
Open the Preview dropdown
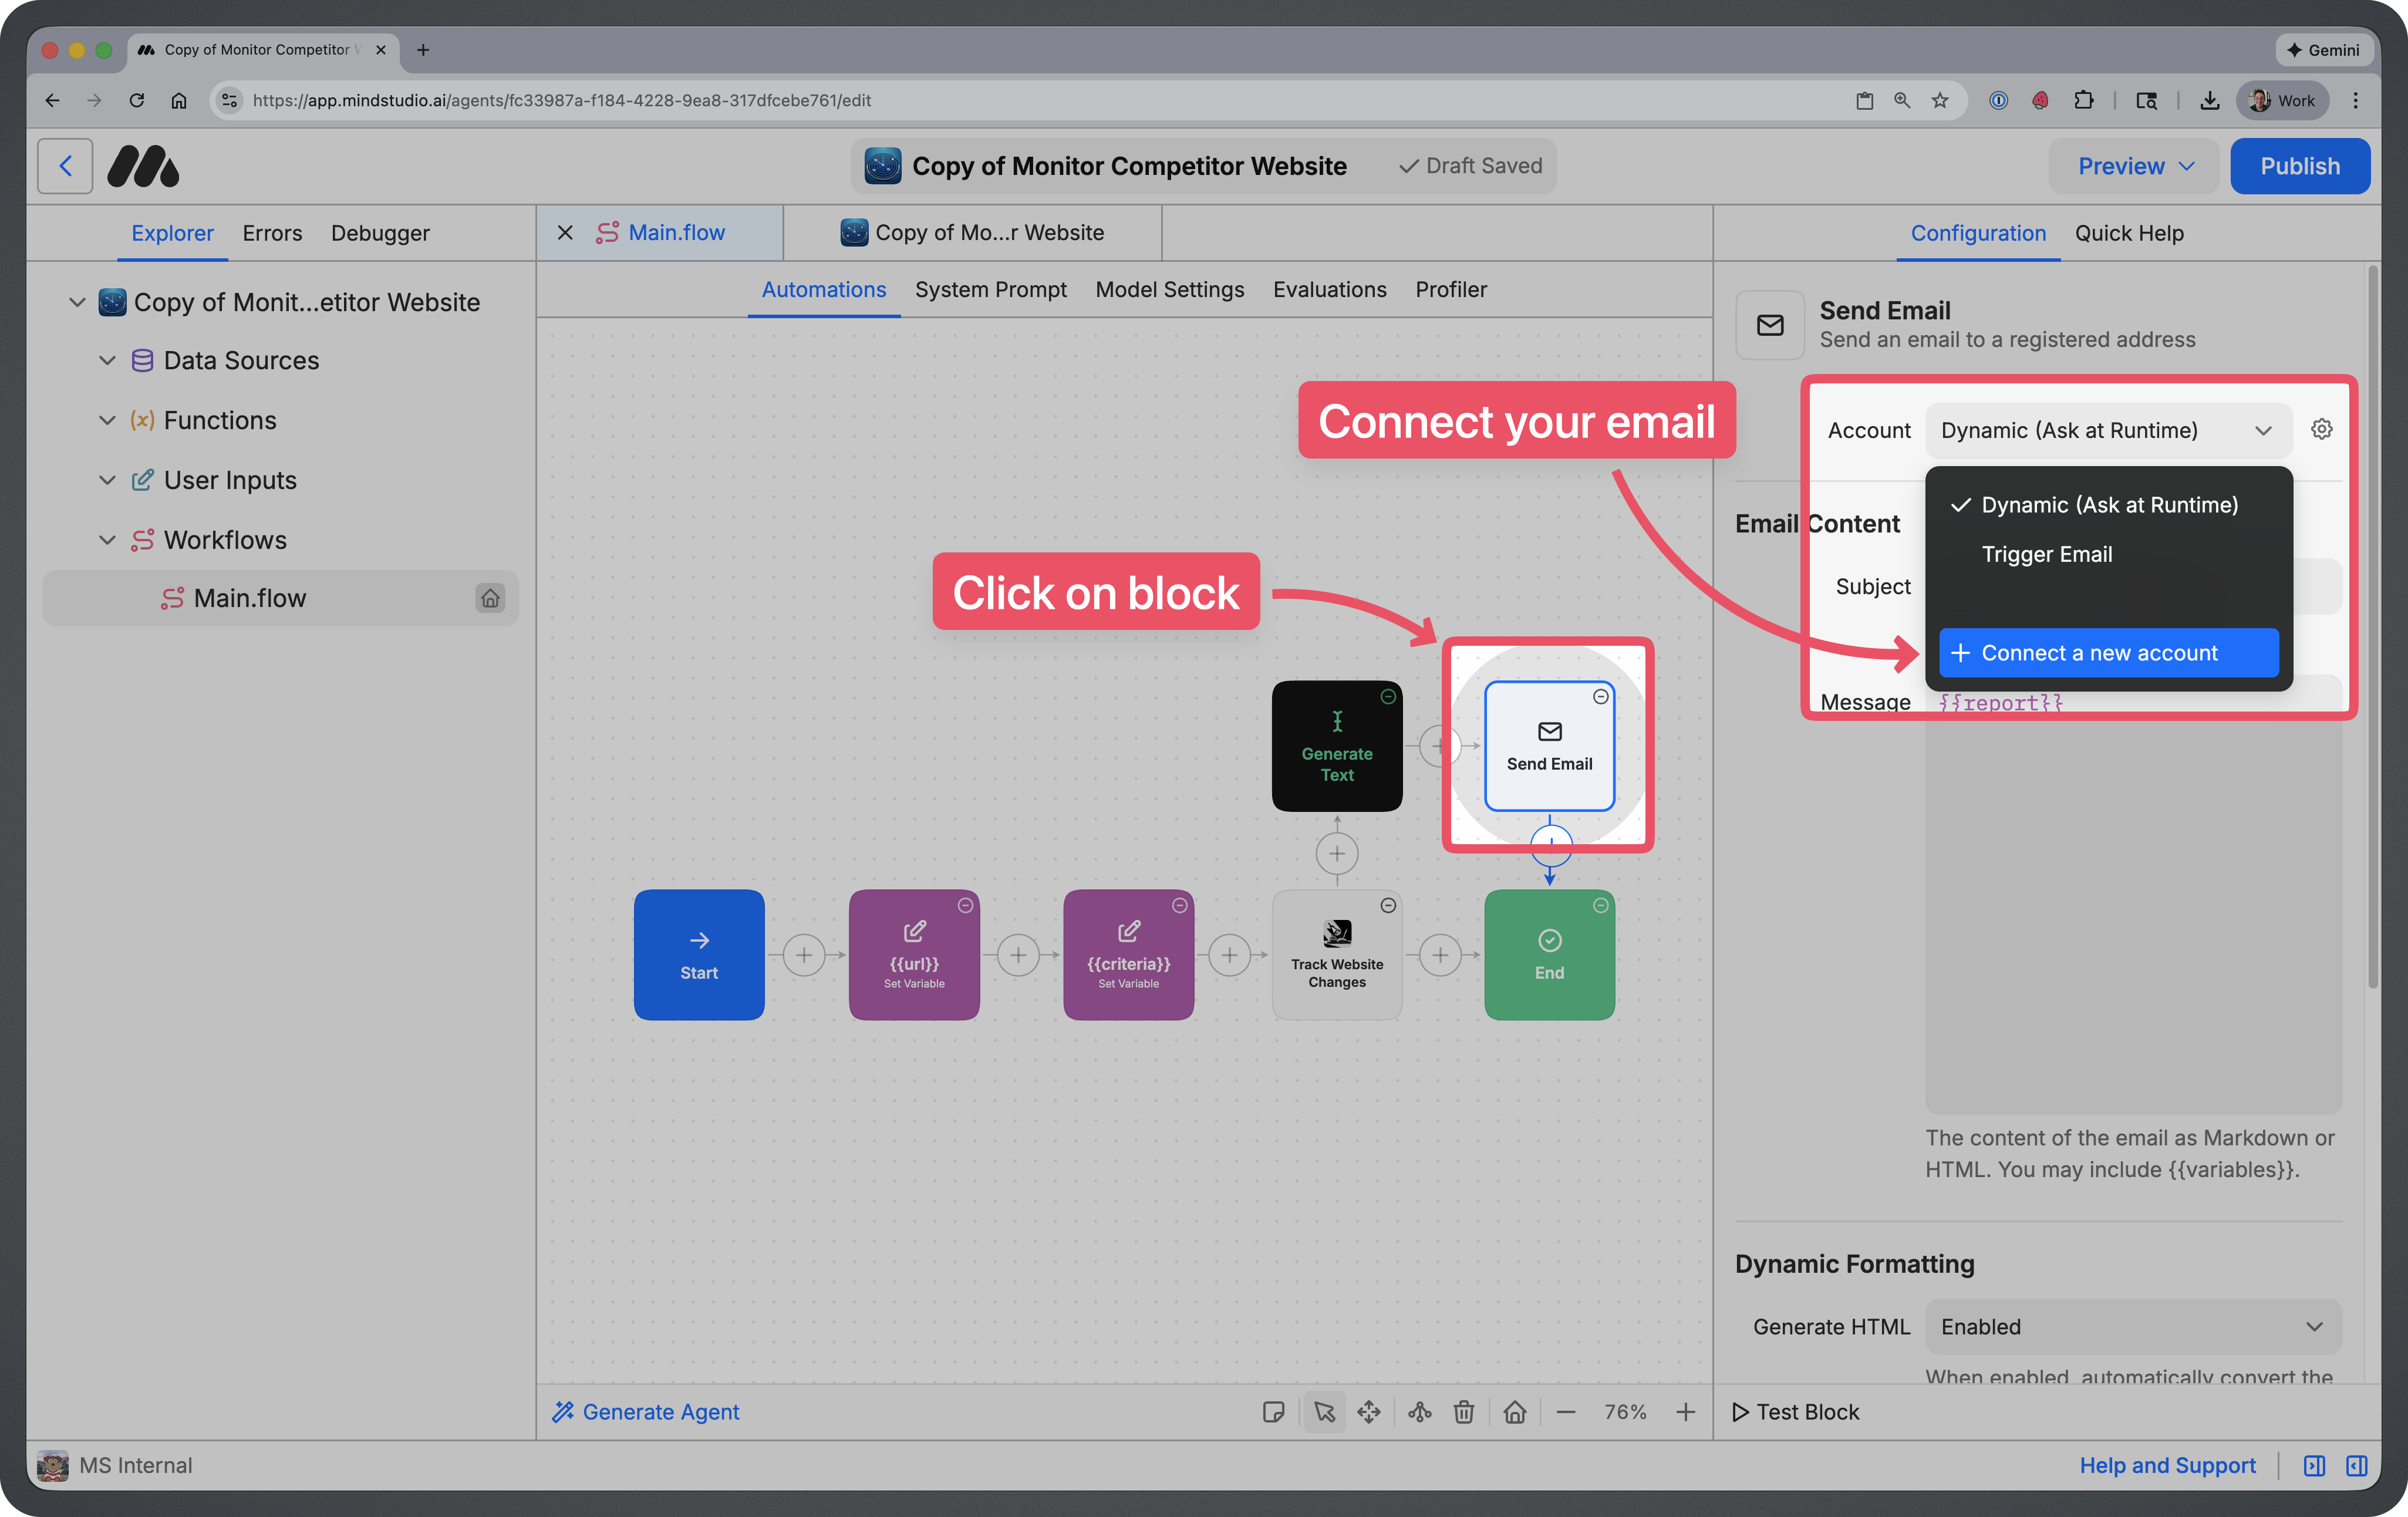[2133, 165]
